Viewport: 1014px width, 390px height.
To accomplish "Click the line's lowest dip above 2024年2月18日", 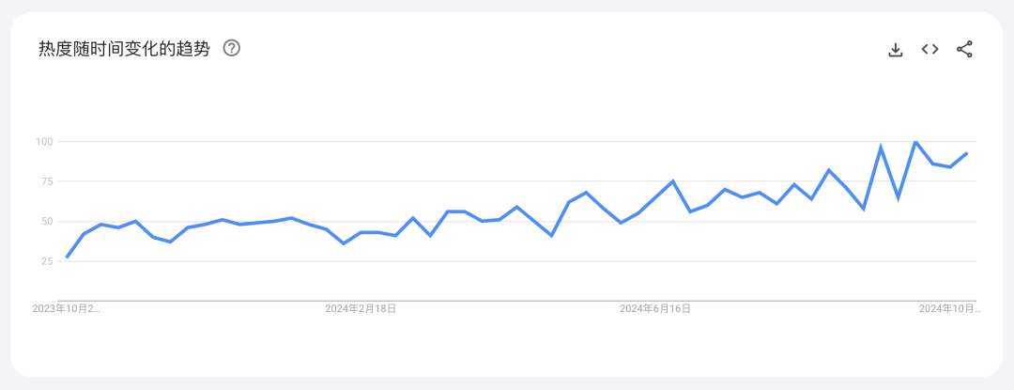I will coord(344,243).
